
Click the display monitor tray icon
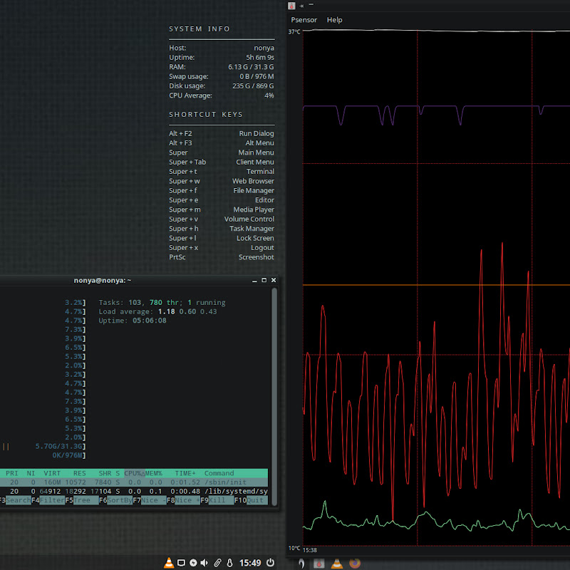(x=181, y=563)
